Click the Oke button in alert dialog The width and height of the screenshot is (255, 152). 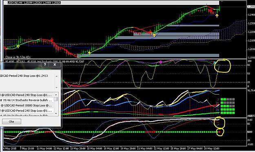coord(11,122)
